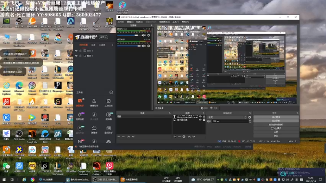
Task: Open the Help menu in OBS
Action: click(185, 22)
